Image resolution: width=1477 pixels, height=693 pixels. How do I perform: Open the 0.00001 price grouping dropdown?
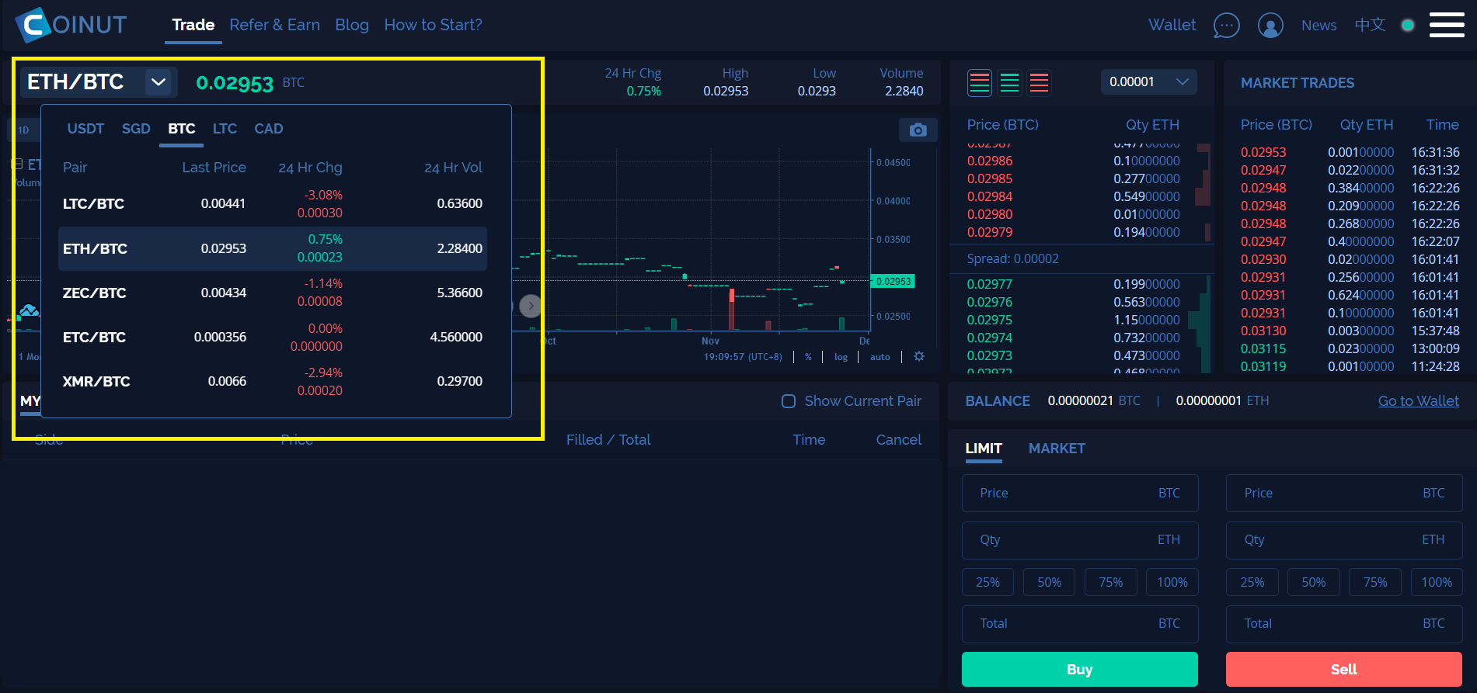point(1148,82)
